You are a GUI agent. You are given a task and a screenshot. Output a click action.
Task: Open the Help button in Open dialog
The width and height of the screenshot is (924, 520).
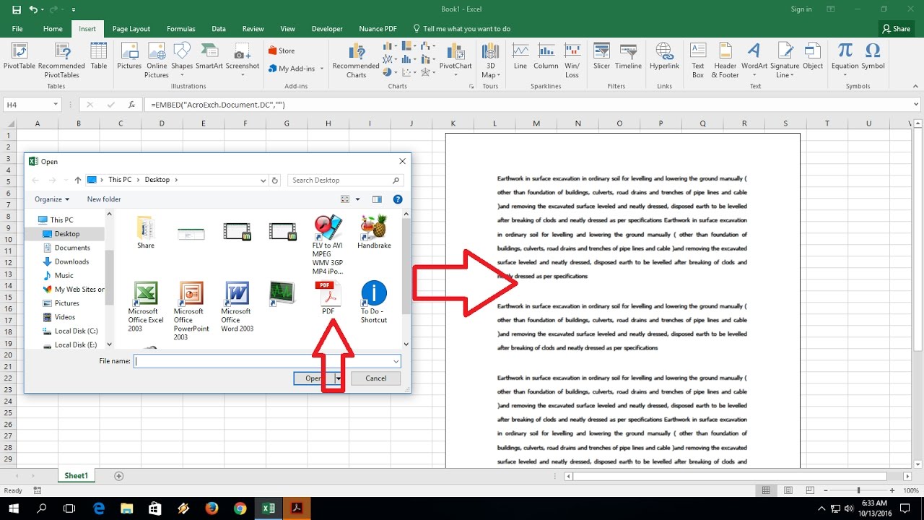[x=398, y=199]
